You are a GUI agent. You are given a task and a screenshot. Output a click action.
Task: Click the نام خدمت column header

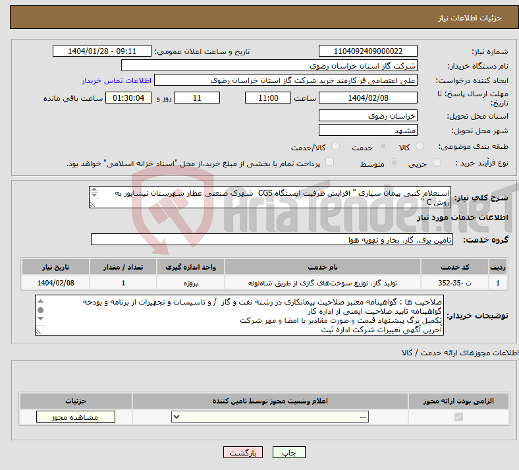tap(322, 267)
